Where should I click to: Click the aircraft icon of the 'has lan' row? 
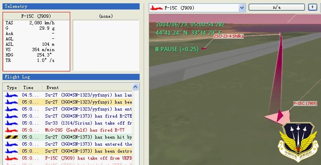coord(12,95)
